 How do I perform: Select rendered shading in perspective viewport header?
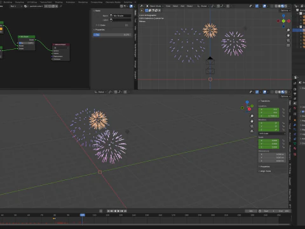tap(286, 92)
